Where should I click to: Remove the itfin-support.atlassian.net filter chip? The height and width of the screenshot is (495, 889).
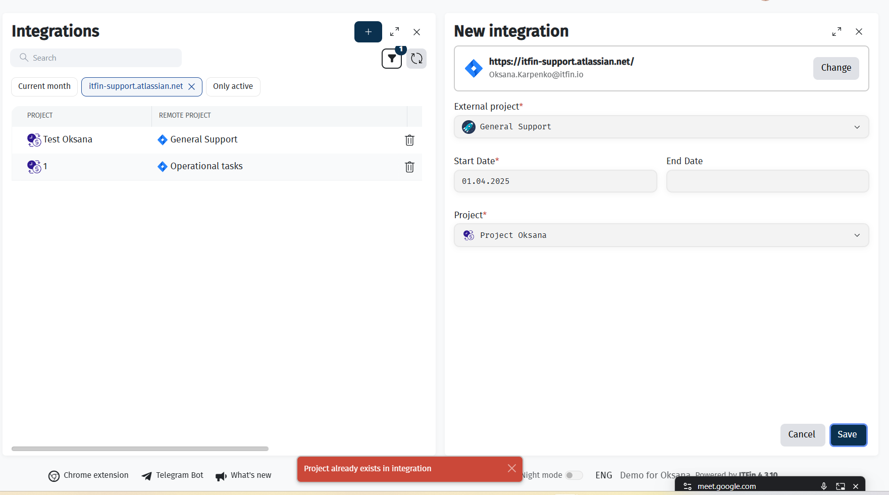pos(192,86)
